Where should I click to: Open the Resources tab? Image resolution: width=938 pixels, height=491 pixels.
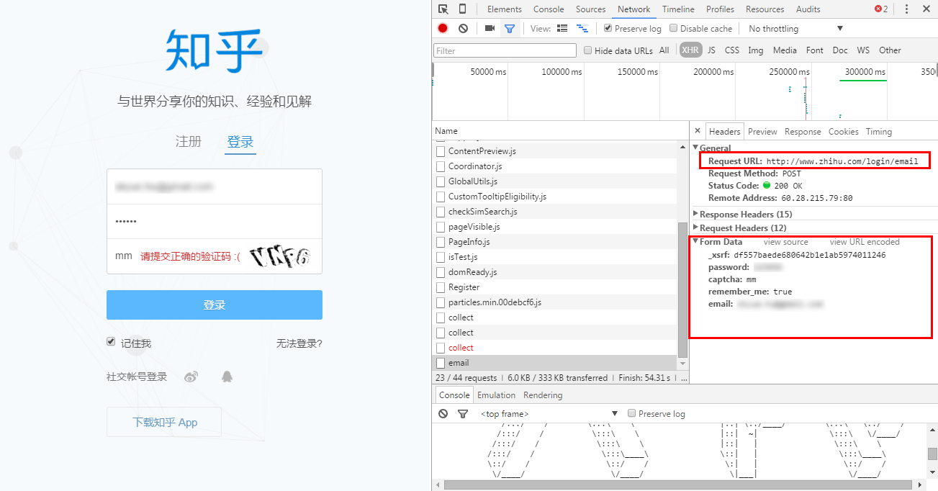(765, 9)
